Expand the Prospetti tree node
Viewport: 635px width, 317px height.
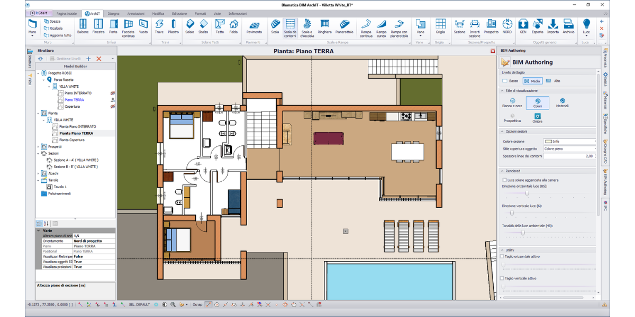(38, 146)
